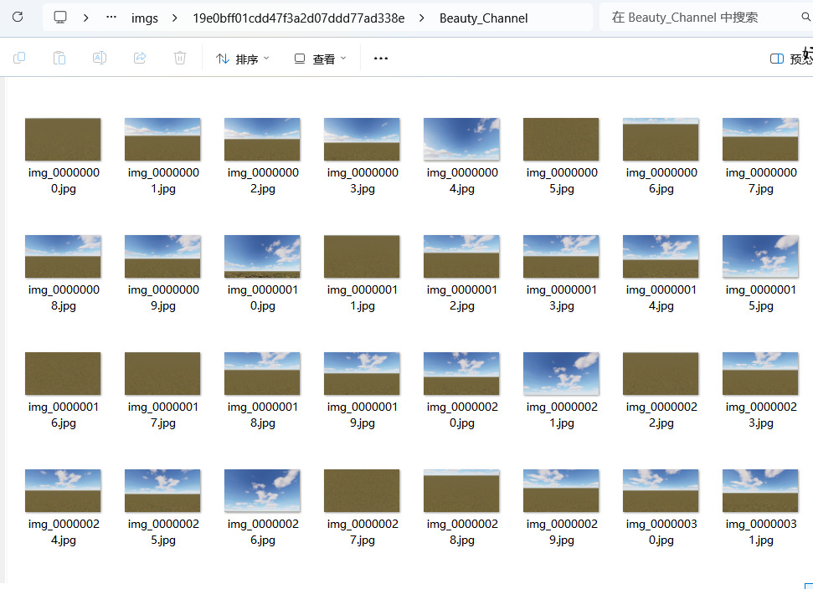Click the copy icon in toolbar
Screen dimensions: 813x589
[19, 58]
